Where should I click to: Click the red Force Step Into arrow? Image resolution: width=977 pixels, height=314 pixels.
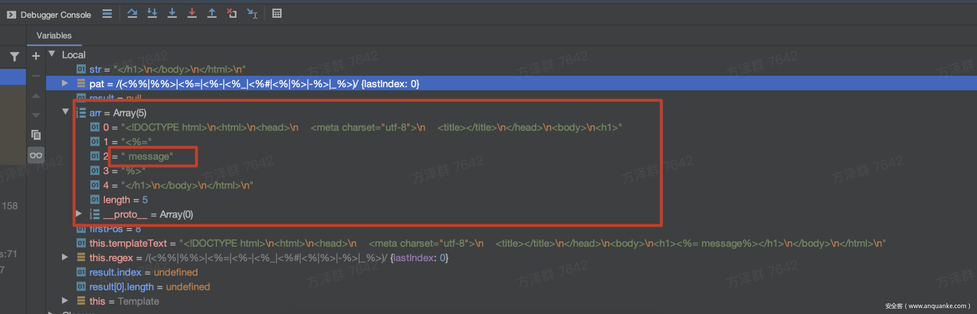coord(192,14)
